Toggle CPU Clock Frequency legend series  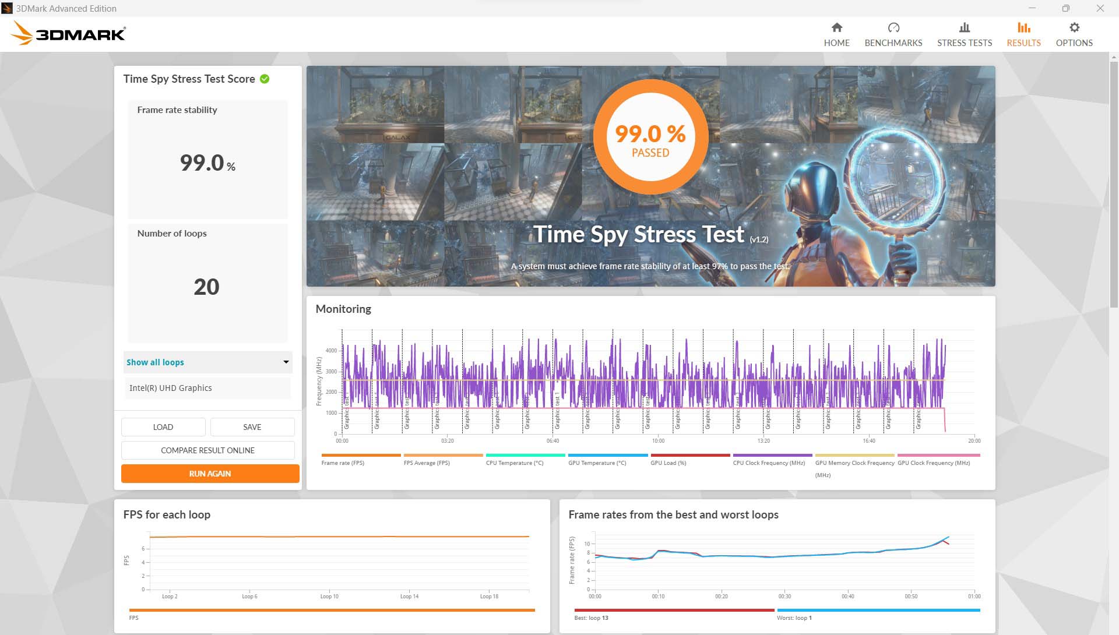coord(768,463)
